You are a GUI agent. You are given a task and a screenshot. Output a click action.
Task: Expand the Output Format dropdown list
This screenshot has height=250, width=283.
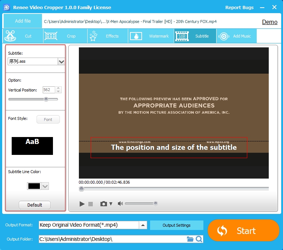143,225
